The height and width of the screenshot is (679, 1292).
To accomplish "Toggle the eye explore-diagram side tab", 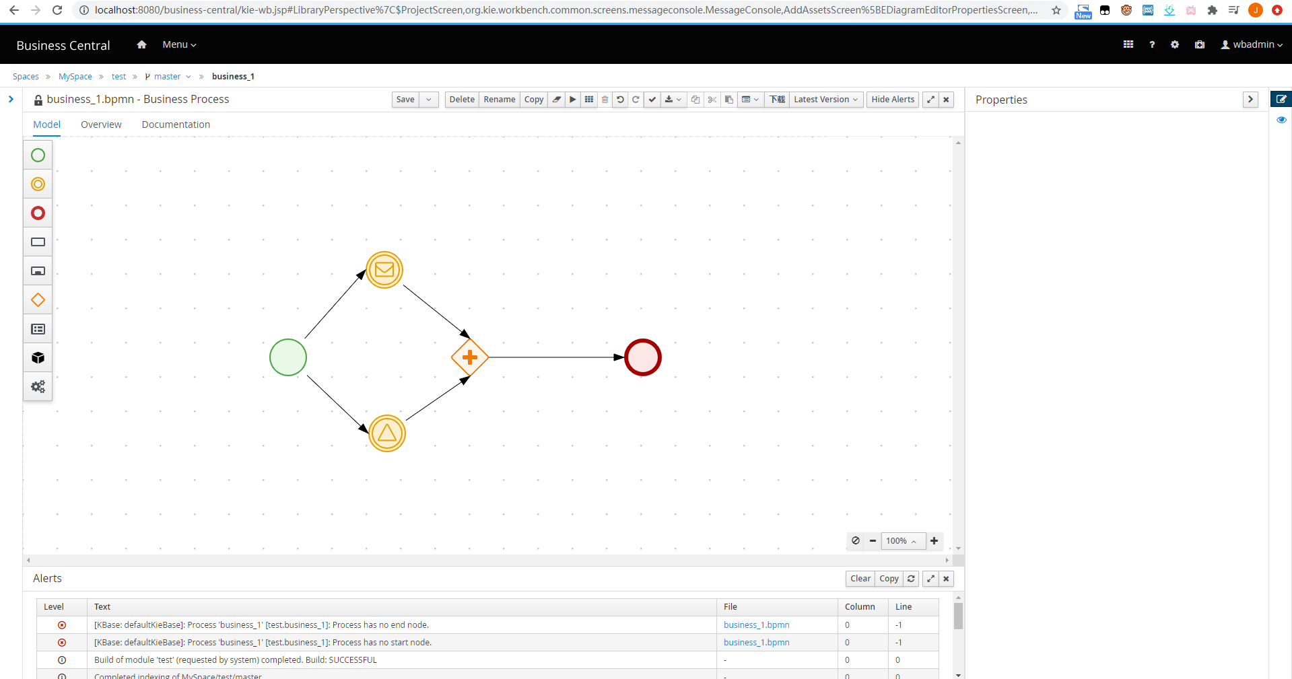I will click(1281, 120).
